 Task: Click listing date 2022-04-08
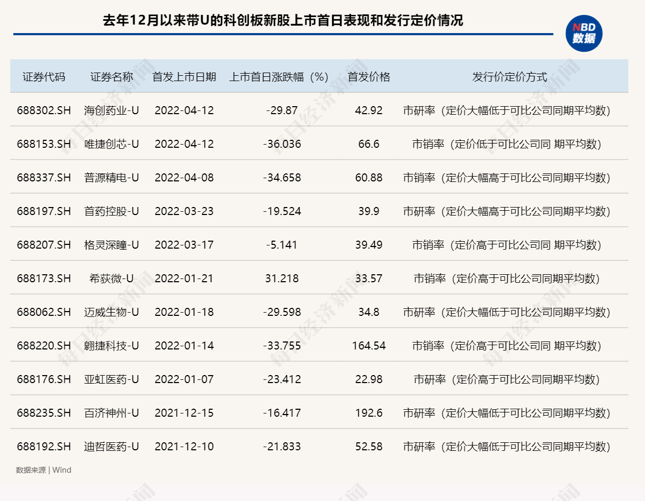coord(184,178)
